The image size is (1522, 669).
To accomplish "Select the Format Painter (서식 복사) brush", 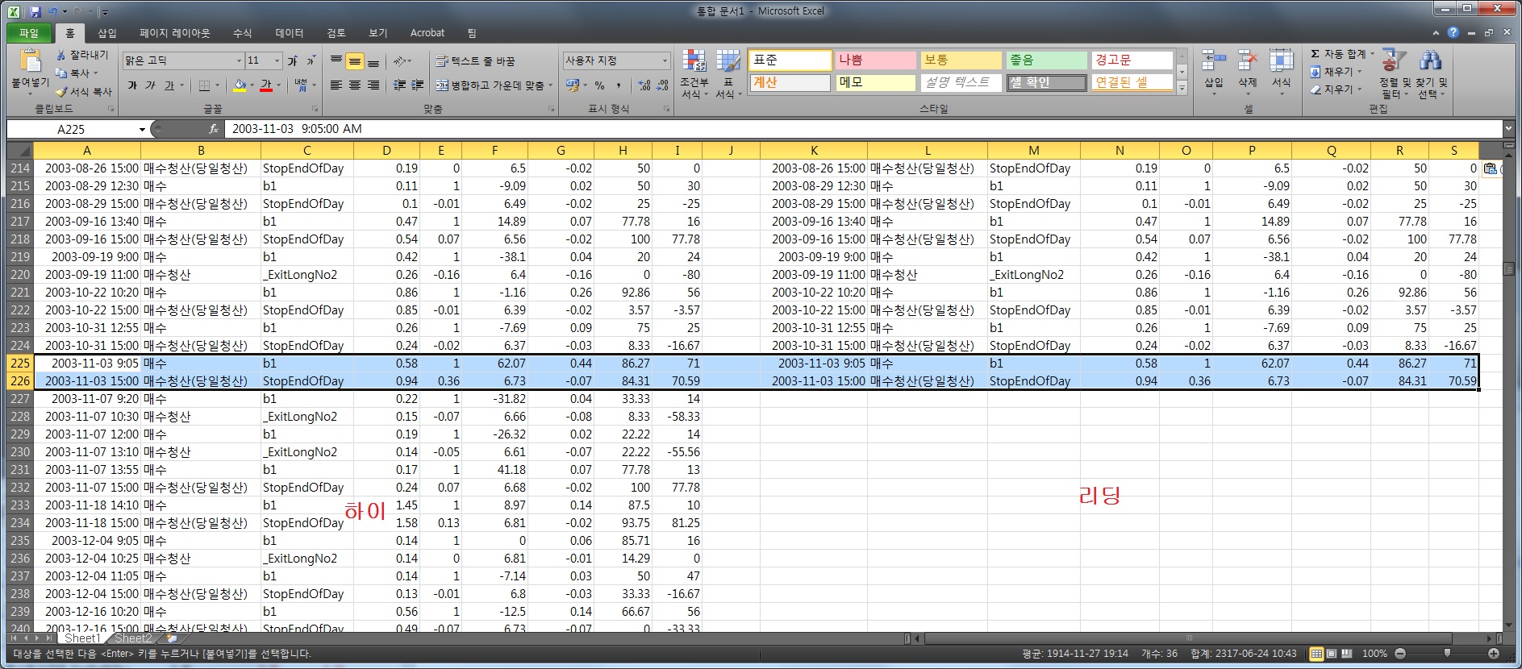I will point(61,92).
